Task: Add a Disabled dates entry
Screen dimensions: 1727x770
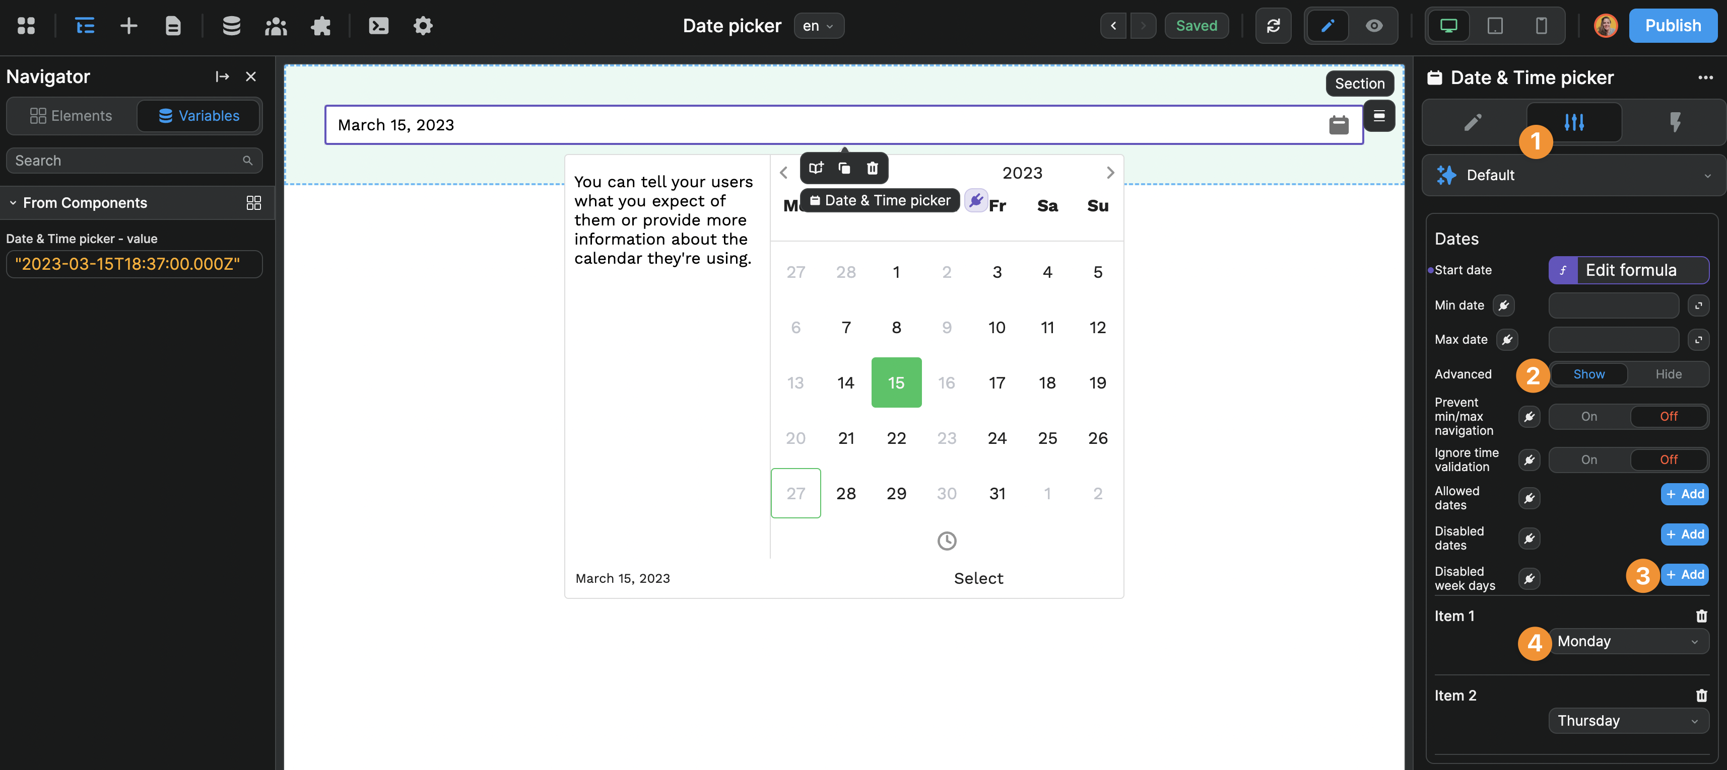Action: coord(1684,534)
